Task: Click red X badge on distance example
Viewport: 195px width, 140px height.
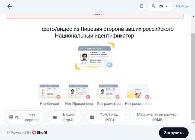Action: click(x=147, y=97)
